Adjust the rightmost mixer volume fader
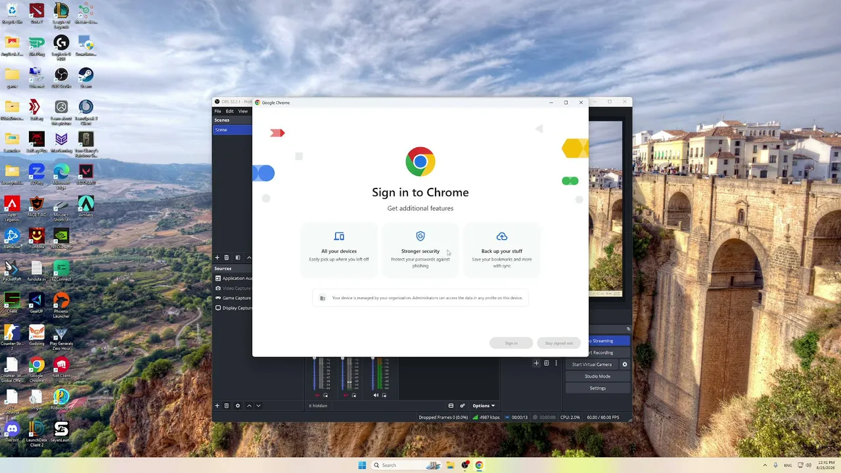Viewport: 841px width, 473px height. coord(373,374)
